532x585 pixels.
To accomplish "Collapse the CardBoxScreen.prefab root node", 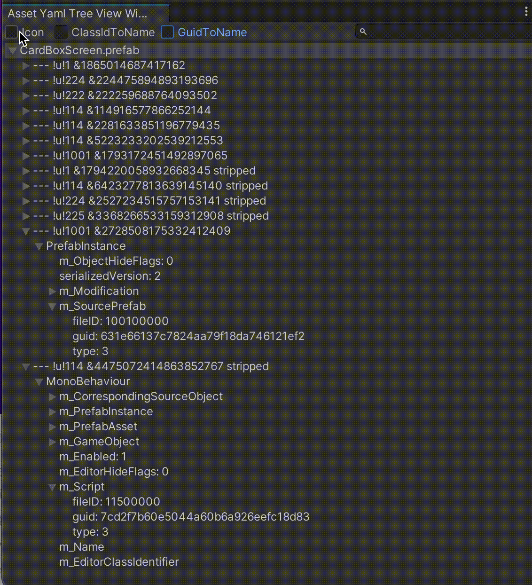I will tap(13, 51).
